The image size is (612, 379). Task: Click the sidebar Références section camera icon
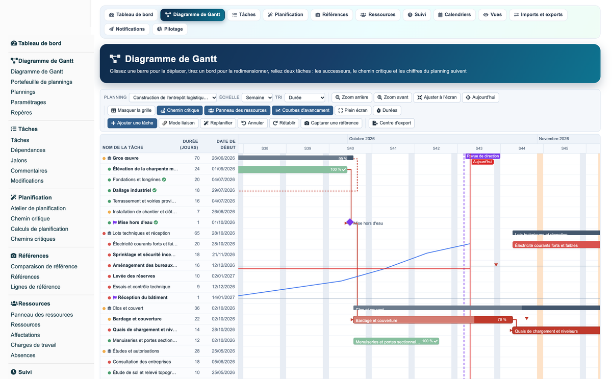click(x=14, y=256)
